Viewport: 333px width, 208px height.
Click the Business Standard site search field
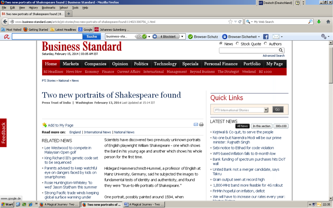[249, 50]
